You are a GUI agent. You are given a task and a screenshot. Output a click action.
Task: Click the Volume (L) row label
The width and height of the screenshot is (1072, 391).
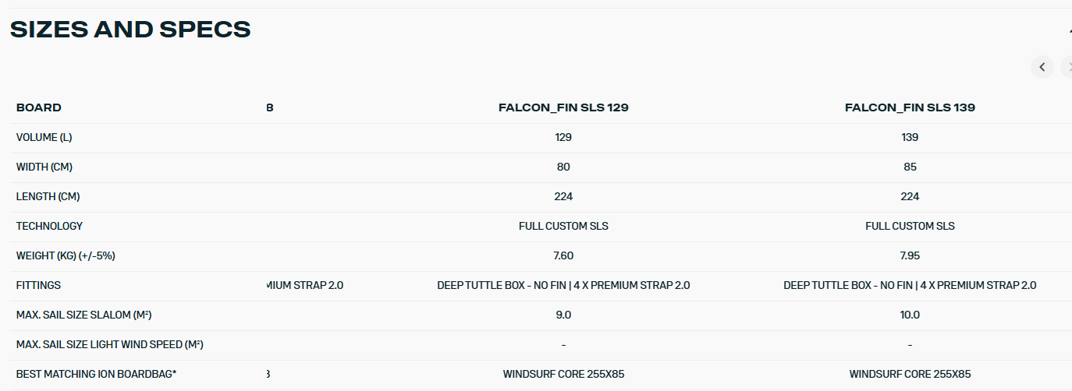(x=44, y=138)
